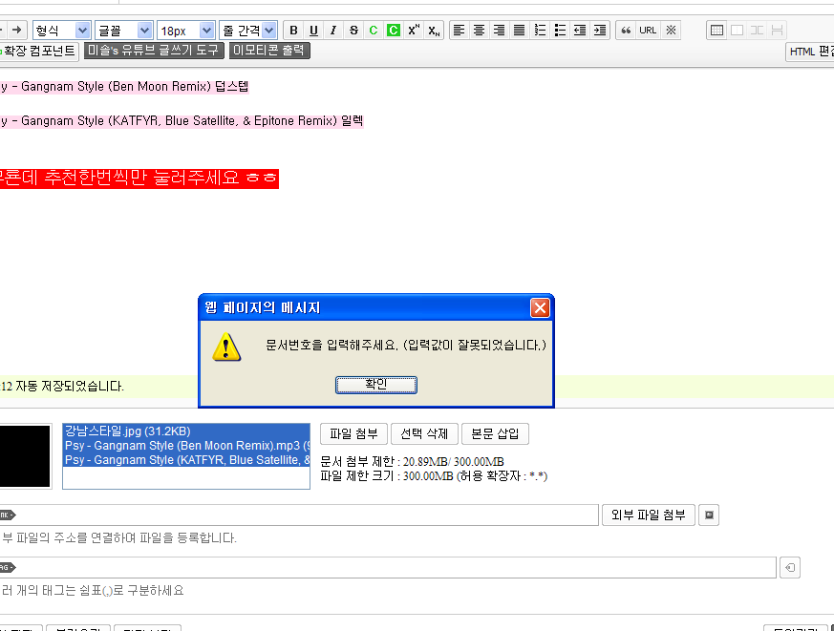Apply subscript formatting
The width and height of the screenshot is (834, 631).
click(434, 31)
